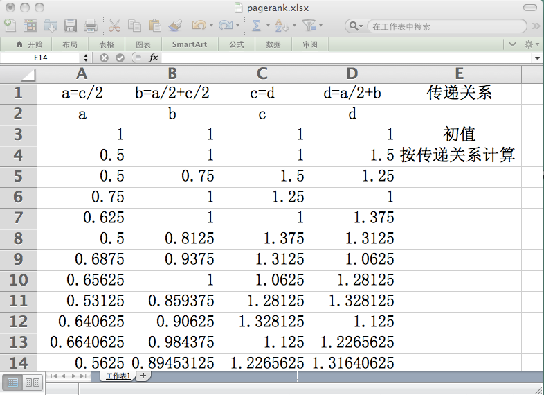Screen dimensions: 544x395
Task: Go to first sheet navigation arrow
Action: (53, 376)
